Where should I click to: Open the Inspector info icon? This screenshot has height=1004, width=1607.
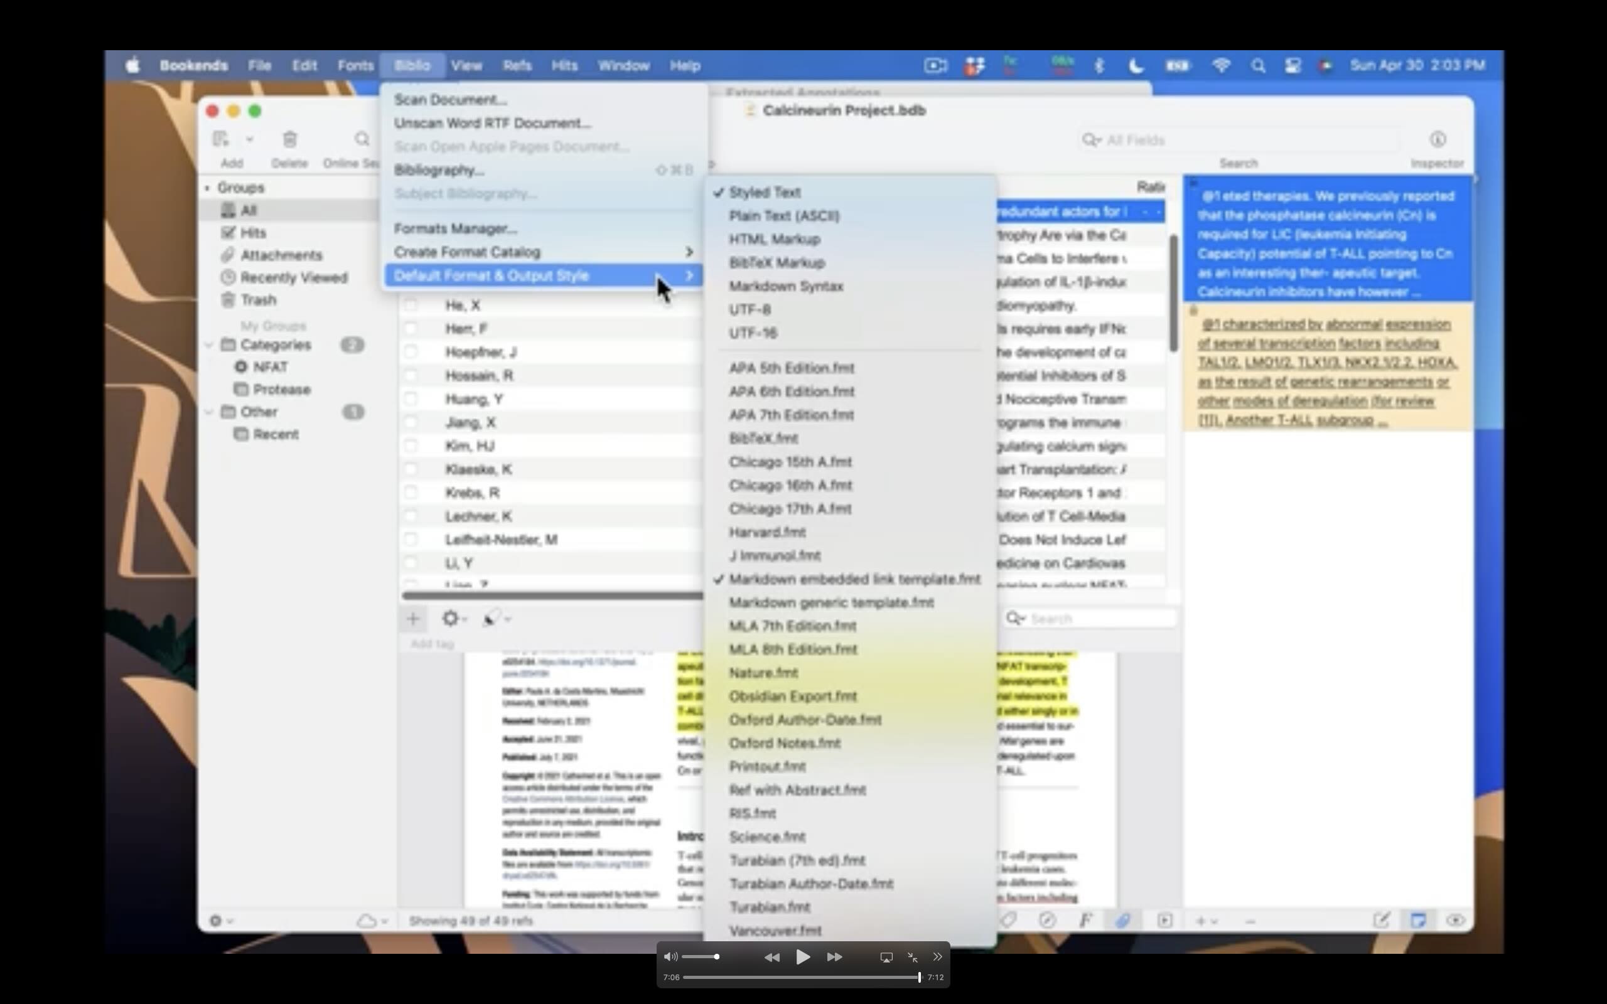(x=1438, y=139)
